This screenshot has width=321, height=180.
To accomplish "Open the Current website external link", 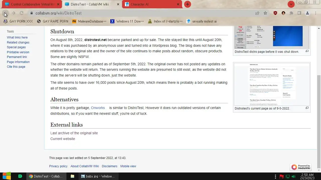I will click(63, 139).
